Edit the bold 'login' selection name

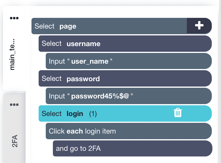pyautogui.click(x=75, y=114)
